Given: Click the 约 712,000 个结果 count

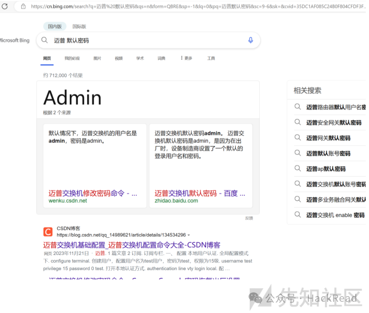Looking at the screenshot, I should tap(63, 75).
